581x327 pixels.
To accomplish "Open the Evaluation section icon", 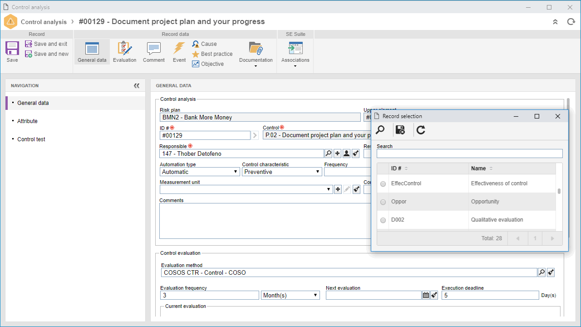I will point(124,48).
